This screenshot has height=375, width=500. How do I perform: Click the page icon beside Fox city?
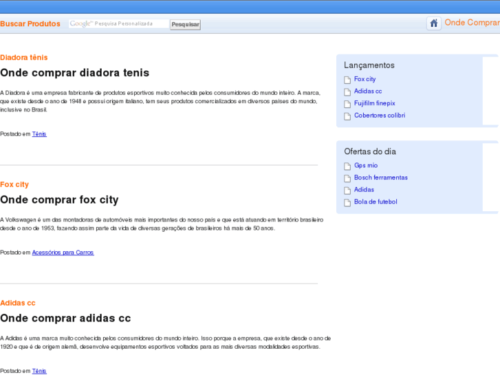[347, 80]
